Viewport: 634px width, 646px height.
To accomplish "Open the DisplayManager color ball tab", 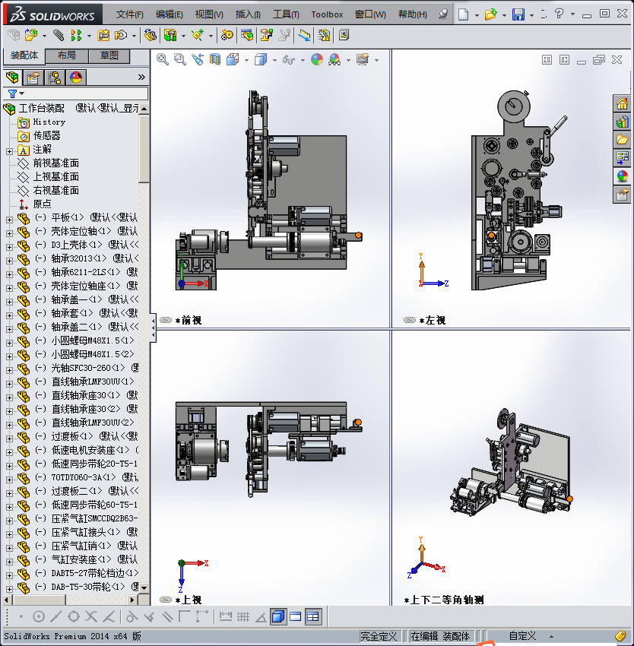I will click(x=76, y=77).
